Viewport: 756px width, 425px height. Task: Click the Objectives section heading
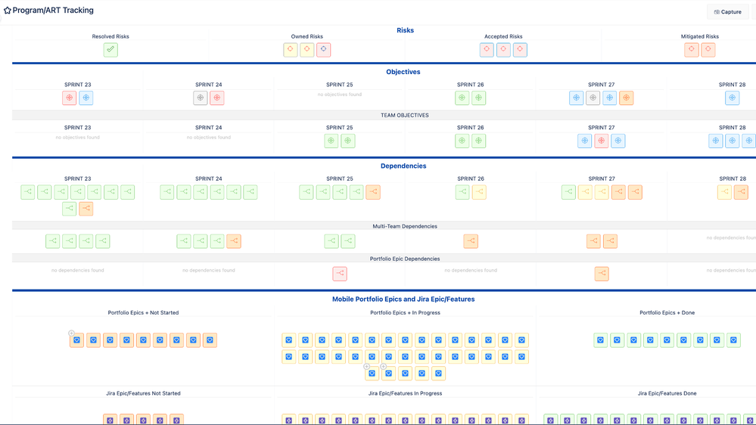(403, 72)
